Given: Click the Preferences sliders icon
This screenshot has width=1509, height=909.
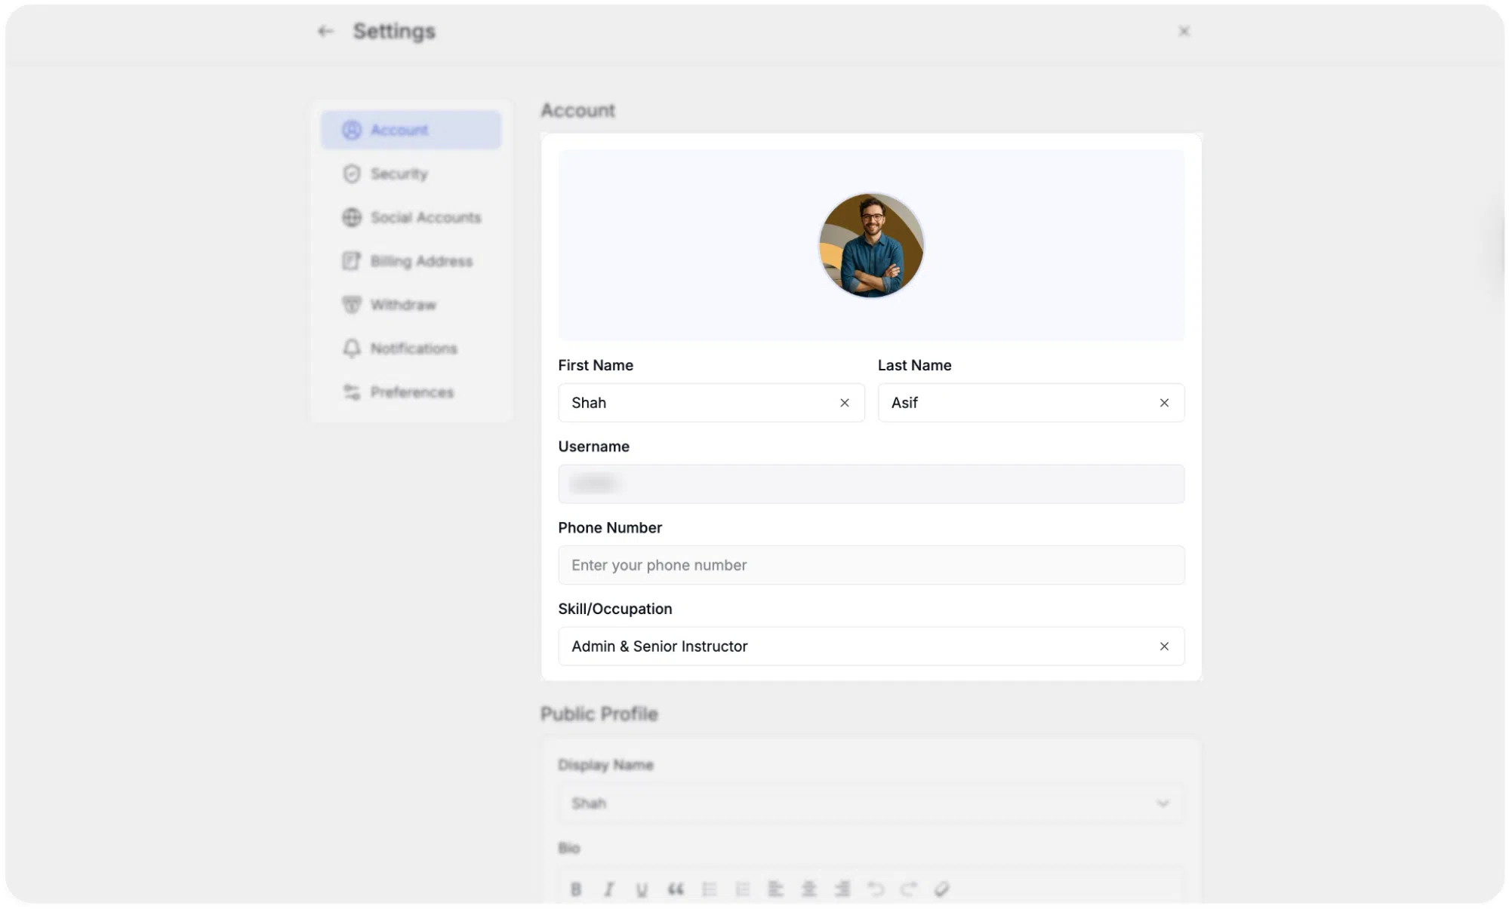Looking at the screenshot, I should click(352, 392).
